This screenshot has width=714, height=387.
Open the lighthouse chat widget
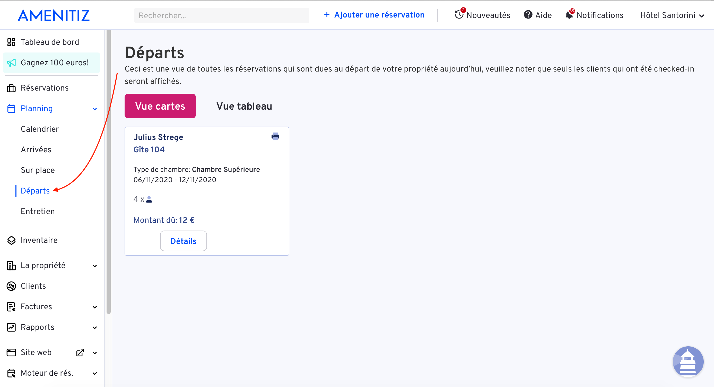[688, 362]
